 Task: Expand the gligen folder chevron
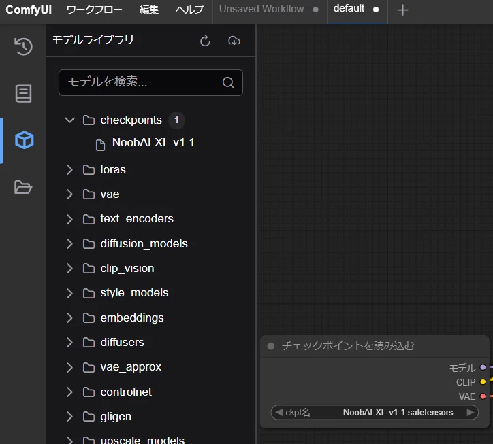(70, 416)
